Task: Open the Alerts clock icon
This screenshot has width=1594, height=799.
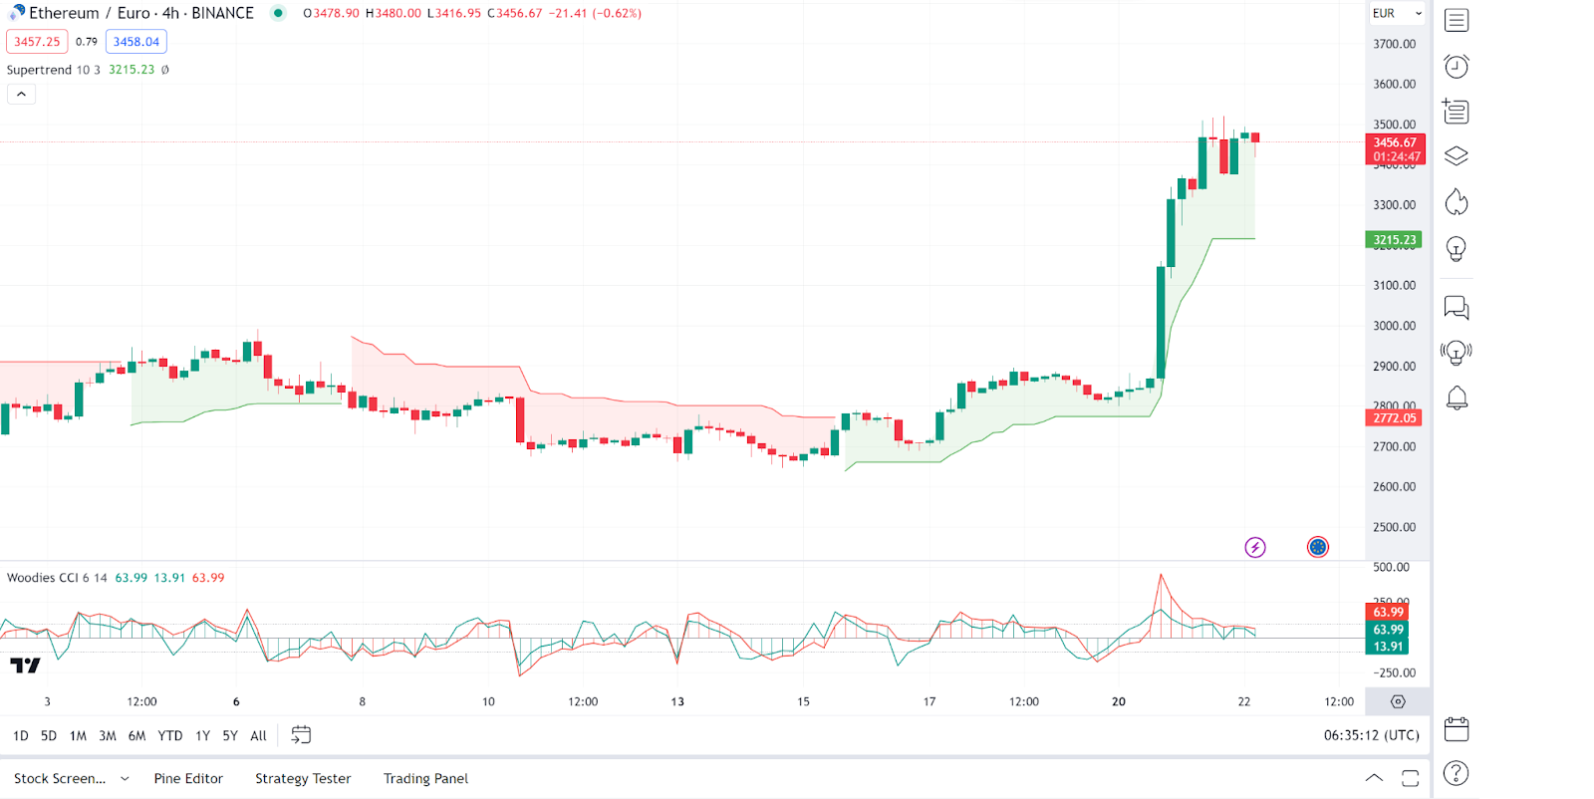Action: 1457,66
